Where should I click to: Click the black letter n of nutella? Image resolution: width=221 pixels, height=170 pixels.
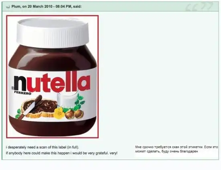point(20,83)
